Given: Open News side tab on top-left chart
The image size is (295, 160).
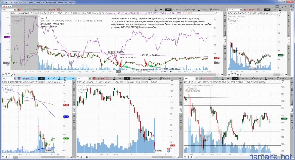Looking at the screenshot, I should point(225,59).
